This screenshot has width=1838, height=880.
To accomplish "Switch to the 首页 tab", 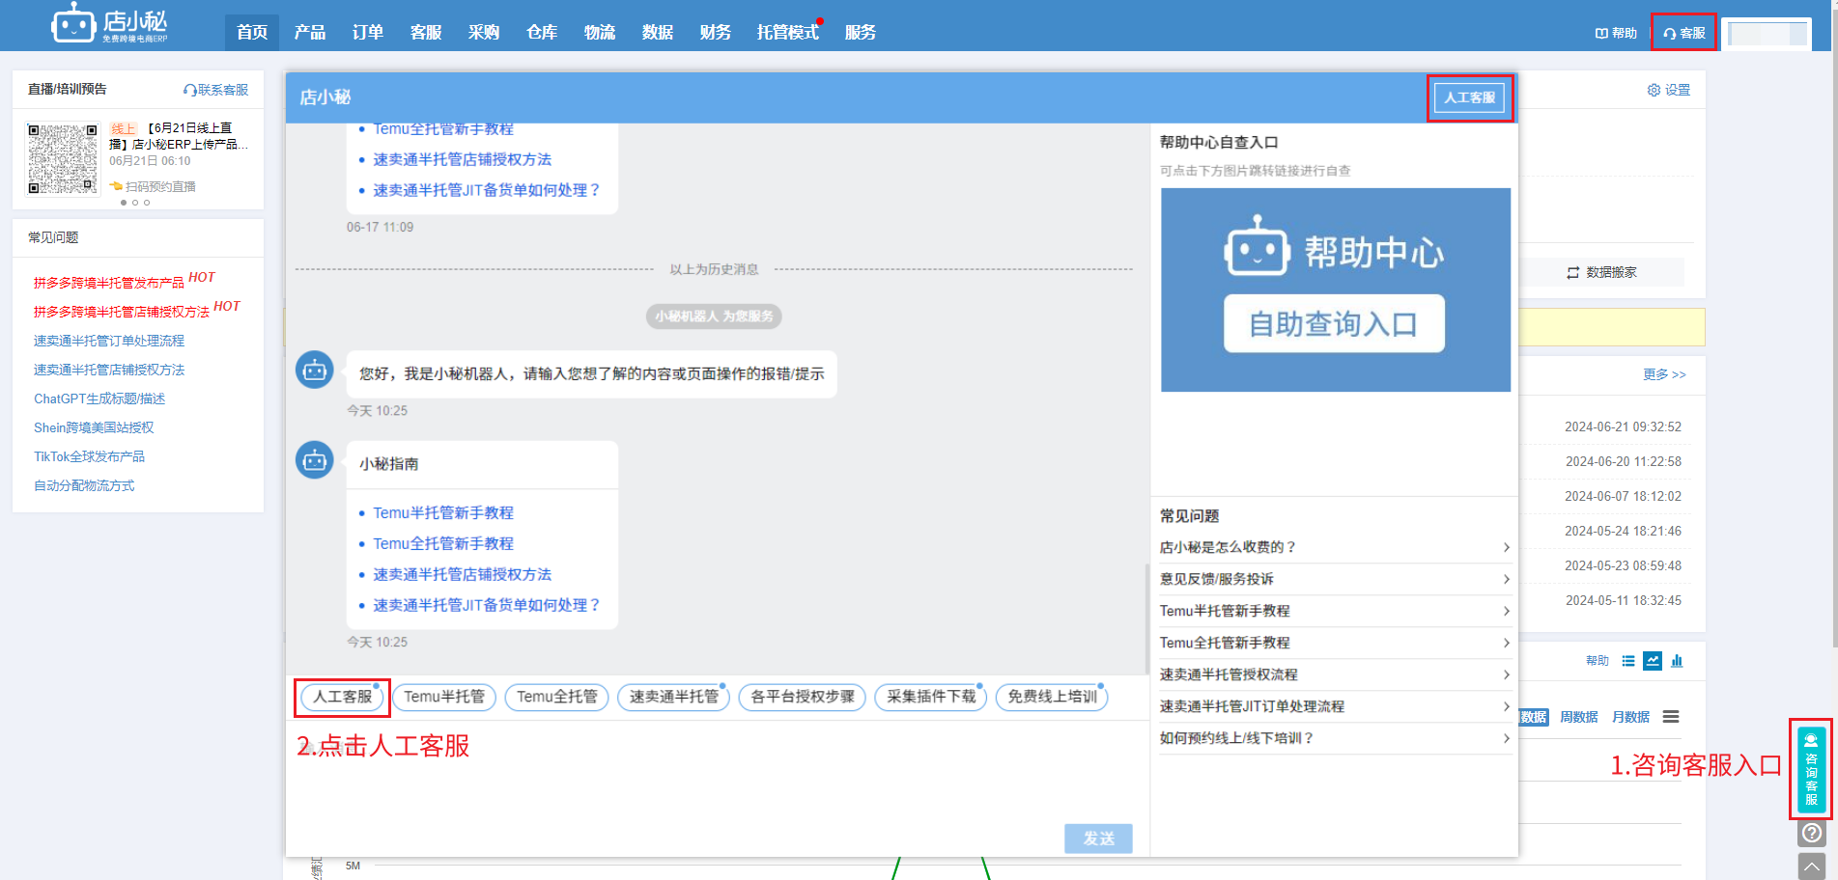I will (252, 33).
